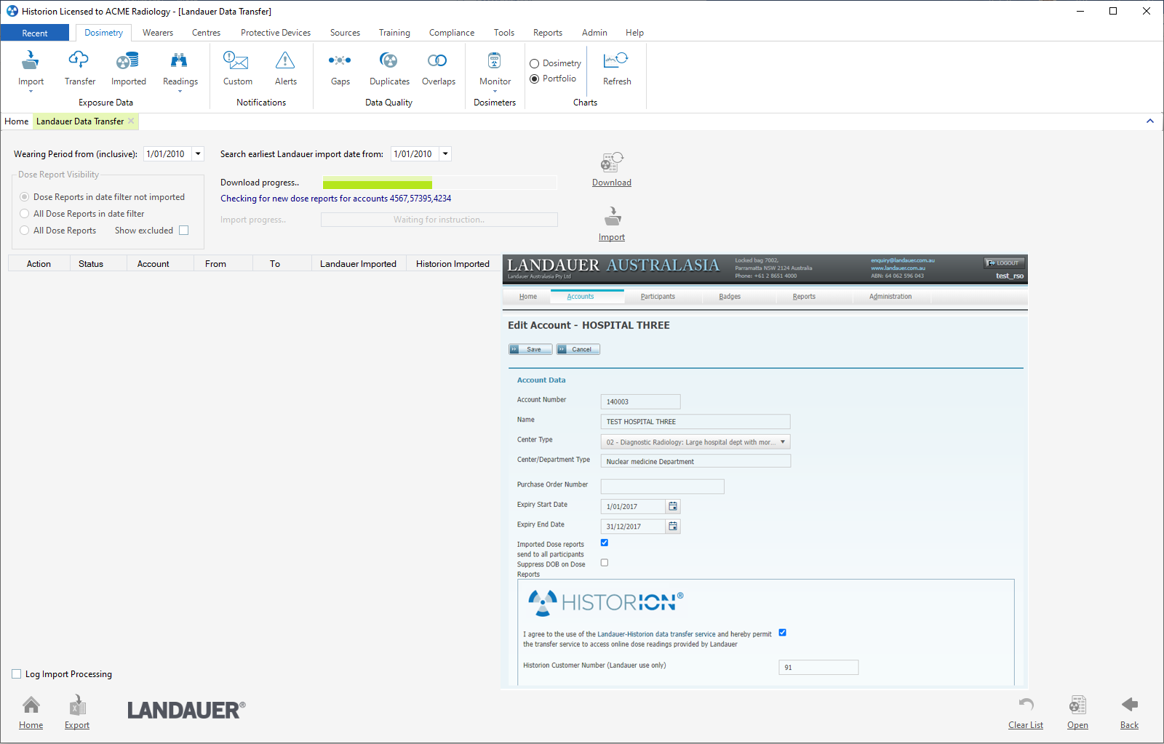Click the Duplicates icon
Viewport: 1164px width, 744px height.
pyautogui.click(x=388, y=60)
